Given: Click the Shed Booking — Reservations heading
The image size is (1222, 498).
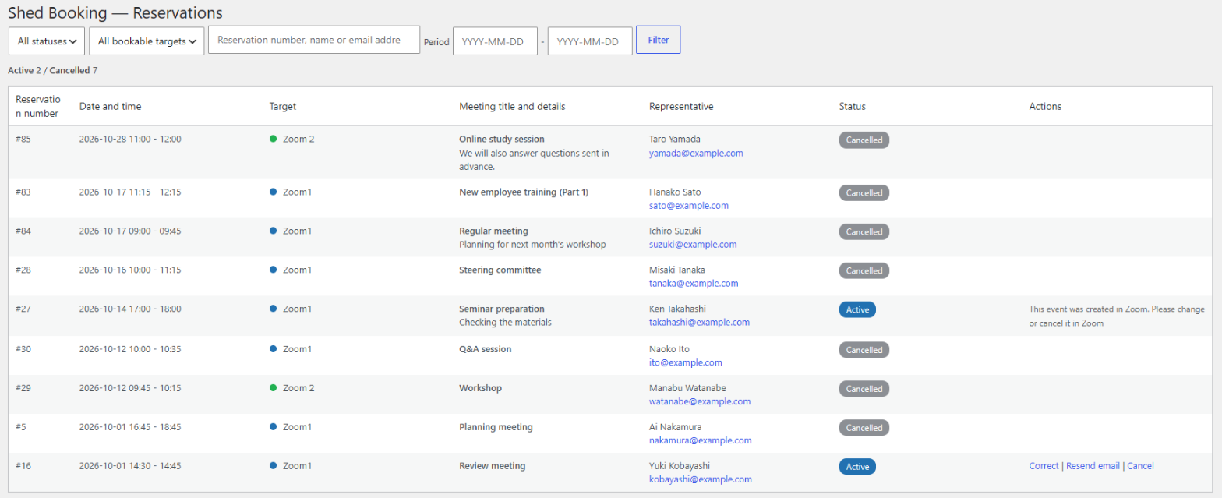Looking at the screenshot, I should (115, 12).
